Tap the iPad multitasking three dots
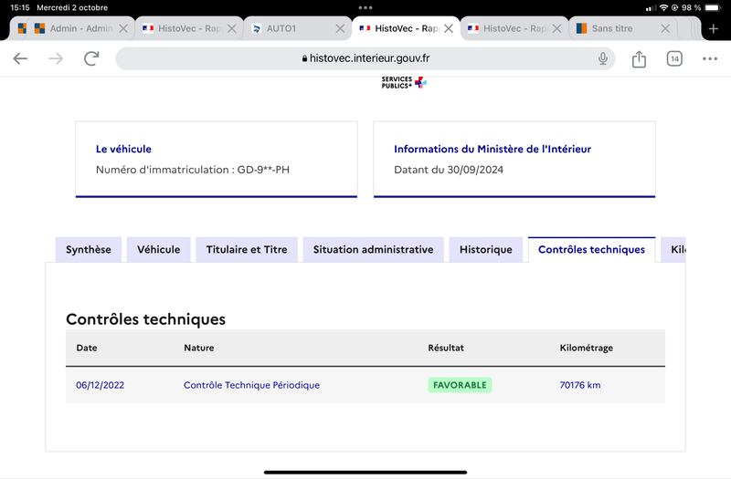 pos(365,8)
